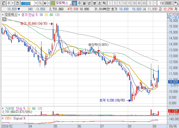Open the chart settings icon at top right
Viewport: 179px width, 128px height.
click(176, 3)
